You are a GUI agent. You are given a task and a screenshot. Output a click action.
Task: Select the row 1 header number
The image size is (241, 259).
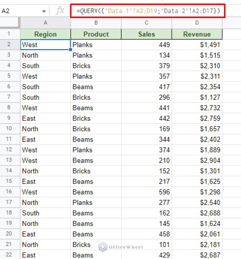pyautogui.click(x=8, y=34)
